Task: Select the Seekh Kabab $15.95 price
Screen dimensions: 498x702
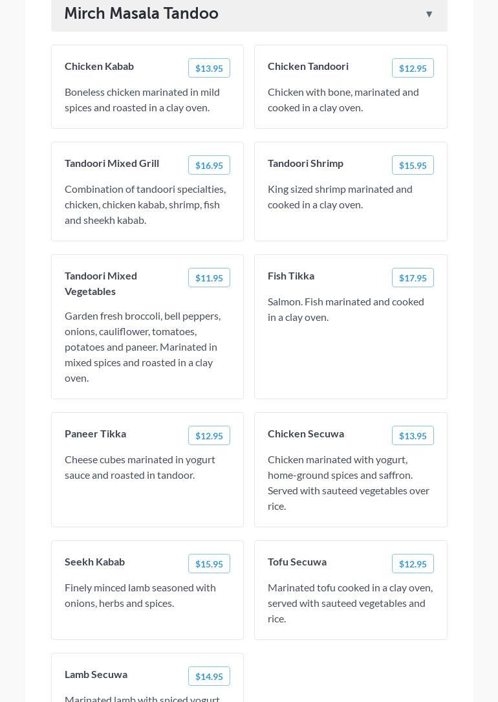Action: point(209,564)
